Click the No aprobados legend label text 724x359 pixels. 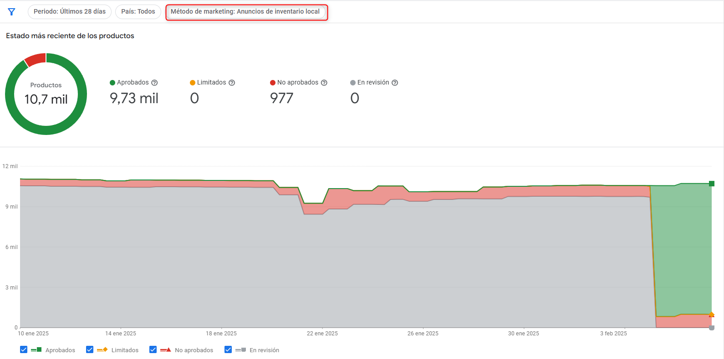tap(194, 350)
